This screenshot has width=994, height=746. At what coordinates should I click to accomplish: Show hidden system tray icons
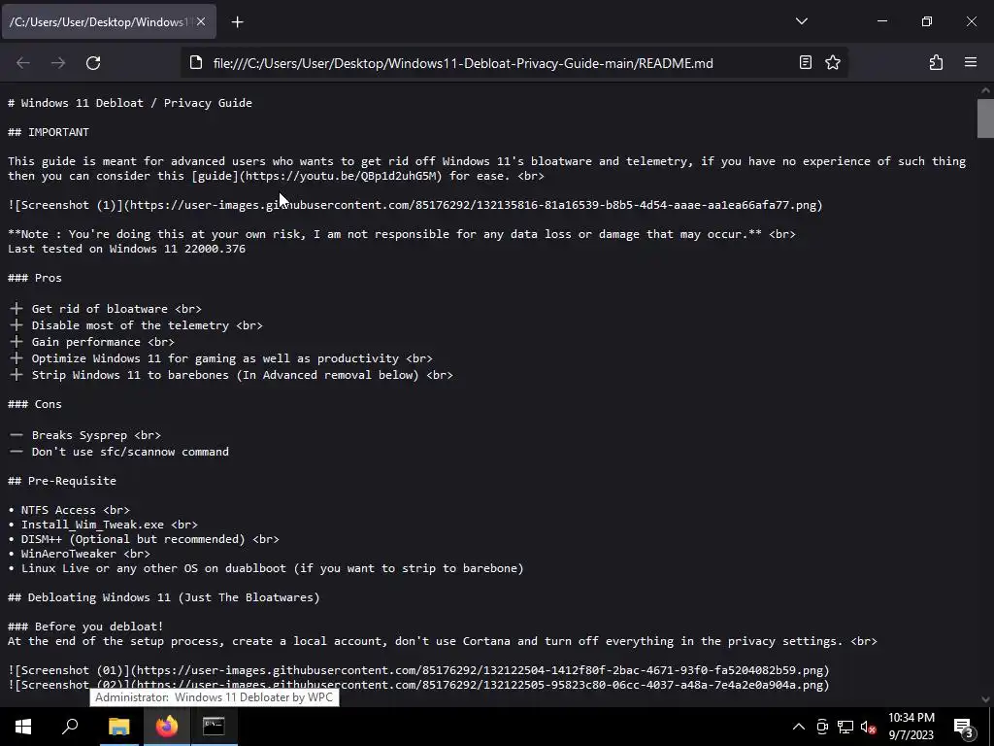coord(799,727)
